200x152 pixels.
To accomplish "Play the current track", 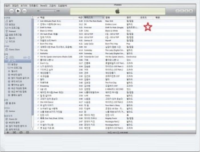I will coord(18,11).
